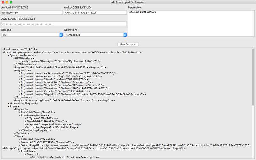Click the AWSAccessKeyId argument line
The height and width of the screenshot is (160, 256).
pos(68,73)
